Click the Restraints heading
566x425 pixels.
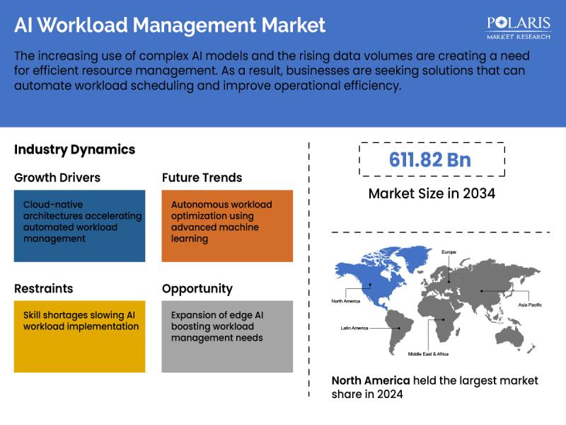point(44,288)
